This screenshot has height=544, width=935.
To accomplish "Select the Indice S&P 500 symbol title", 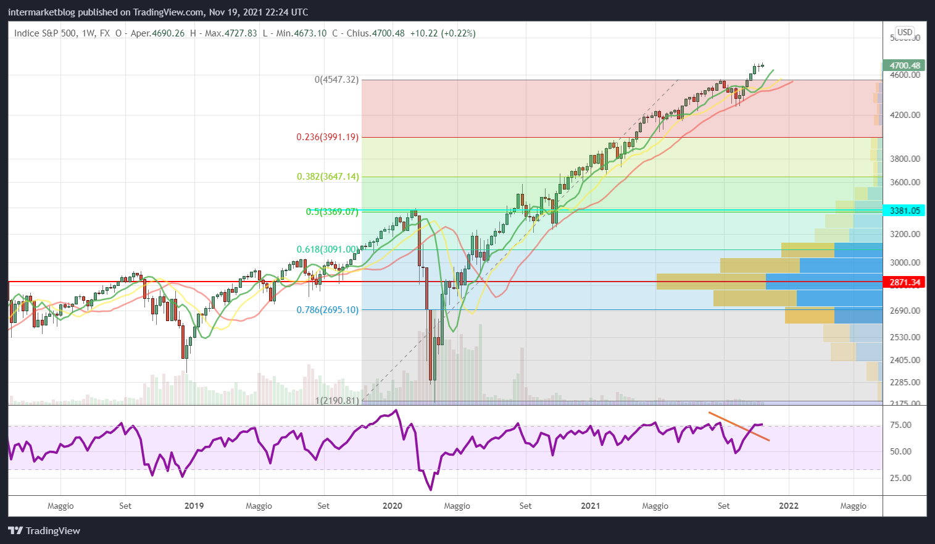I will [x=46, y=33].
